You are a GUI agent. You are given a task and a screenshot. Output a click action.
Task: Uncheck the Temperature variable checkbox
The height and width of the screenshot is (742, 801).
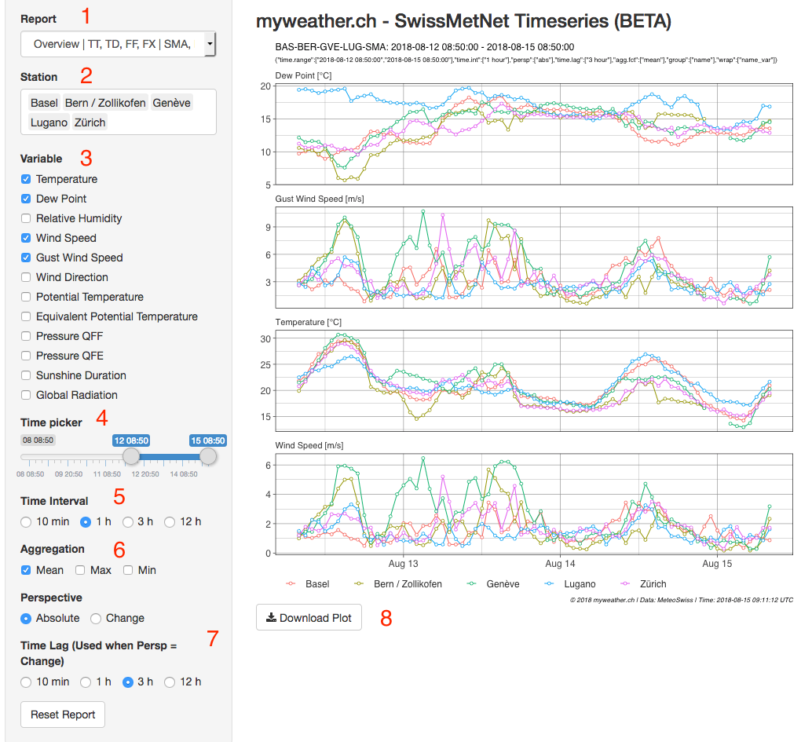coord(27,179)
